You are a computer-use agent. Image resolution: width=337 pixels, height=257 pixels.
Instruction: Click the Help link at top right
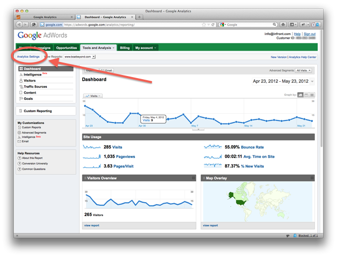tap(297, 34)
